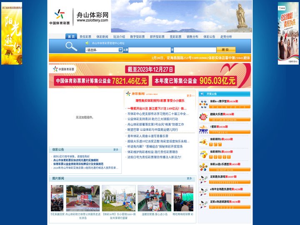This screenshot has width=300, height=225.
Task: Click the 6场半全场胜负游戏 mascot icon
Action: 204,192
